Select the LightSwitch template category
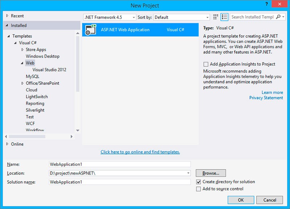The height and width of the screenshot is (209, 290). click(37, 97)
